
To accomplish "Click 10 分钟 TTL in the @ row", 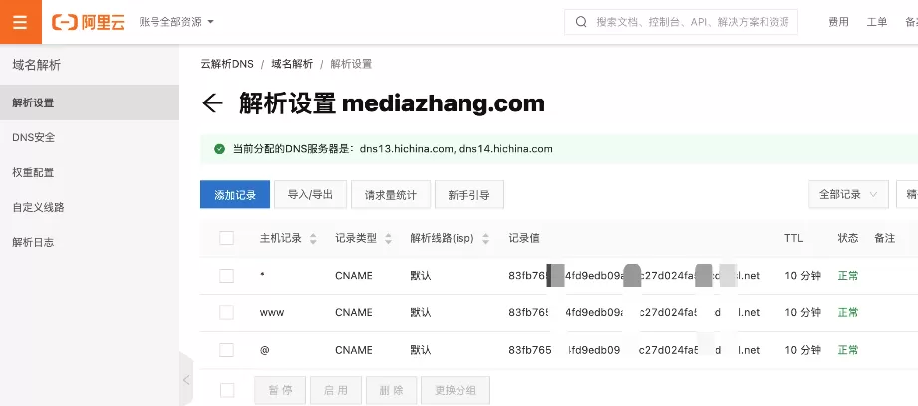I will pyautogui.click(x=802, y=350).
